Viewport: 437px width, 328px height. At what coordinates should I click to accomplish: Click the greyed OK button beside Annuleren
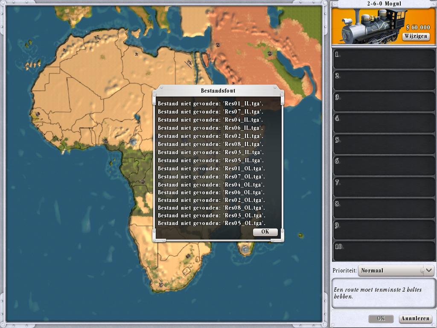coord(381,319)
